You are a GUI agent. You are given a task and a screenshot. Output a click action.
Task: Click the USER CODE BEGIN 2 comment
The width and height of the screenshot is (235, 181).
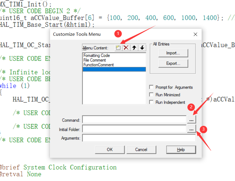click(x=40, y=11)
